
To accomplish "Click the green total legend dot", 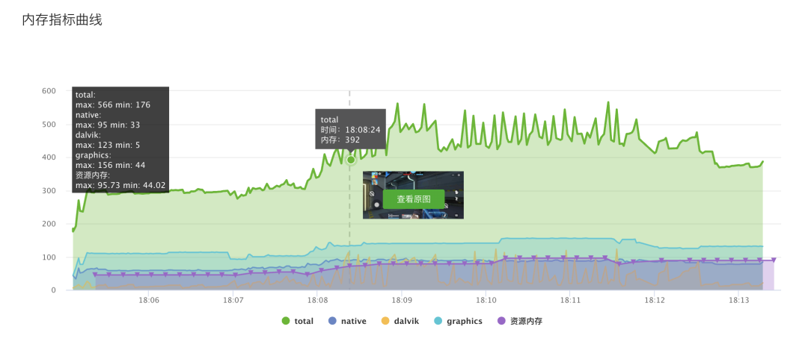I will point(286,321).
